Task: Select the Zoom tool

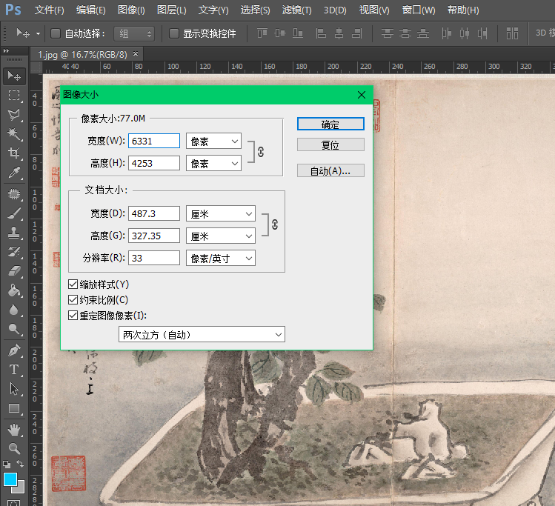Action: coord(14,449)
